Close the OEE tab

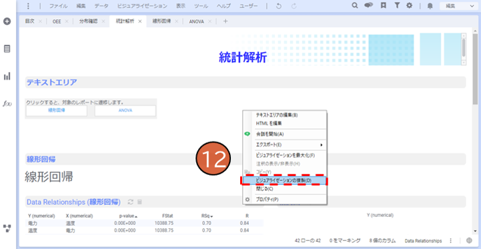click(67, 21)
